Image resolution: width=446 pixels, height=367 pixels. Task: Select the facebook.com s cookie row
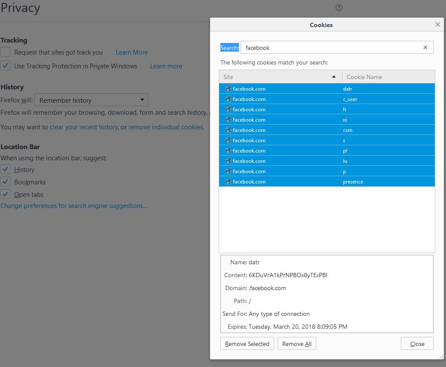coord(327,140)
